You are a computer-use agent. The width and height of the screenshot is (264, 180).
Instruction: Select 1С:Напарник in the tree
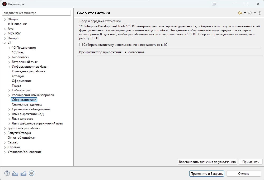(x=17, y=24)
